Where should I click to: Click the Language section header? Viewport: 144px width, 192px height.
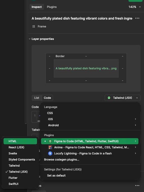[x=51, y=107]
